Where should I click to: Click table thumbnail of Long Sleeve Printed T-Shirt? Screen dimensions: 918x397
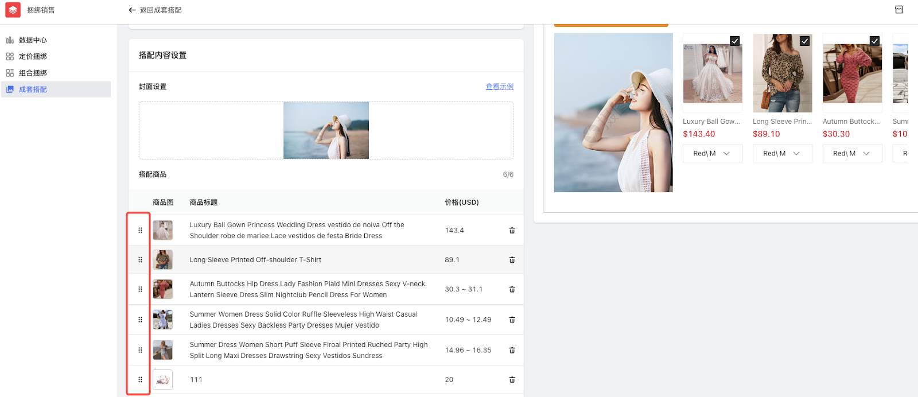163,260
